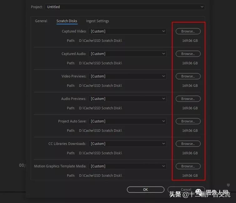The width and height of the screenshot is (236, 203).
Task: Click the Motion Graphics Template Media label
Action: (x=60, y=166)
